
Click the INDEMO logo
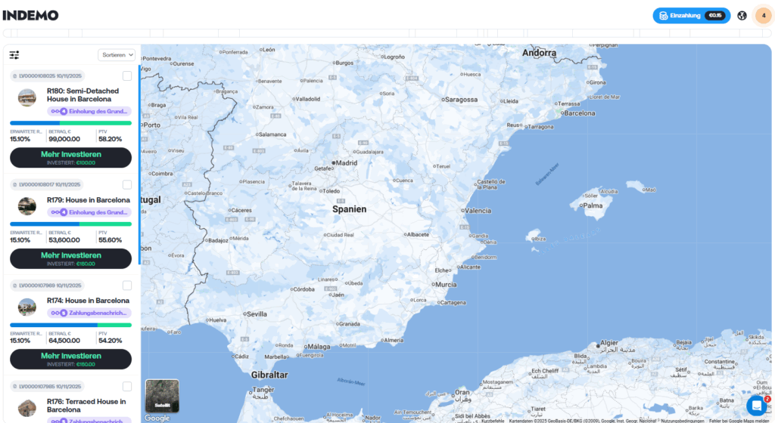[30, 15]
